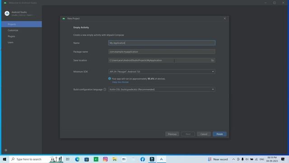
Task: Open the notification center icon
Action: [283, 159]
